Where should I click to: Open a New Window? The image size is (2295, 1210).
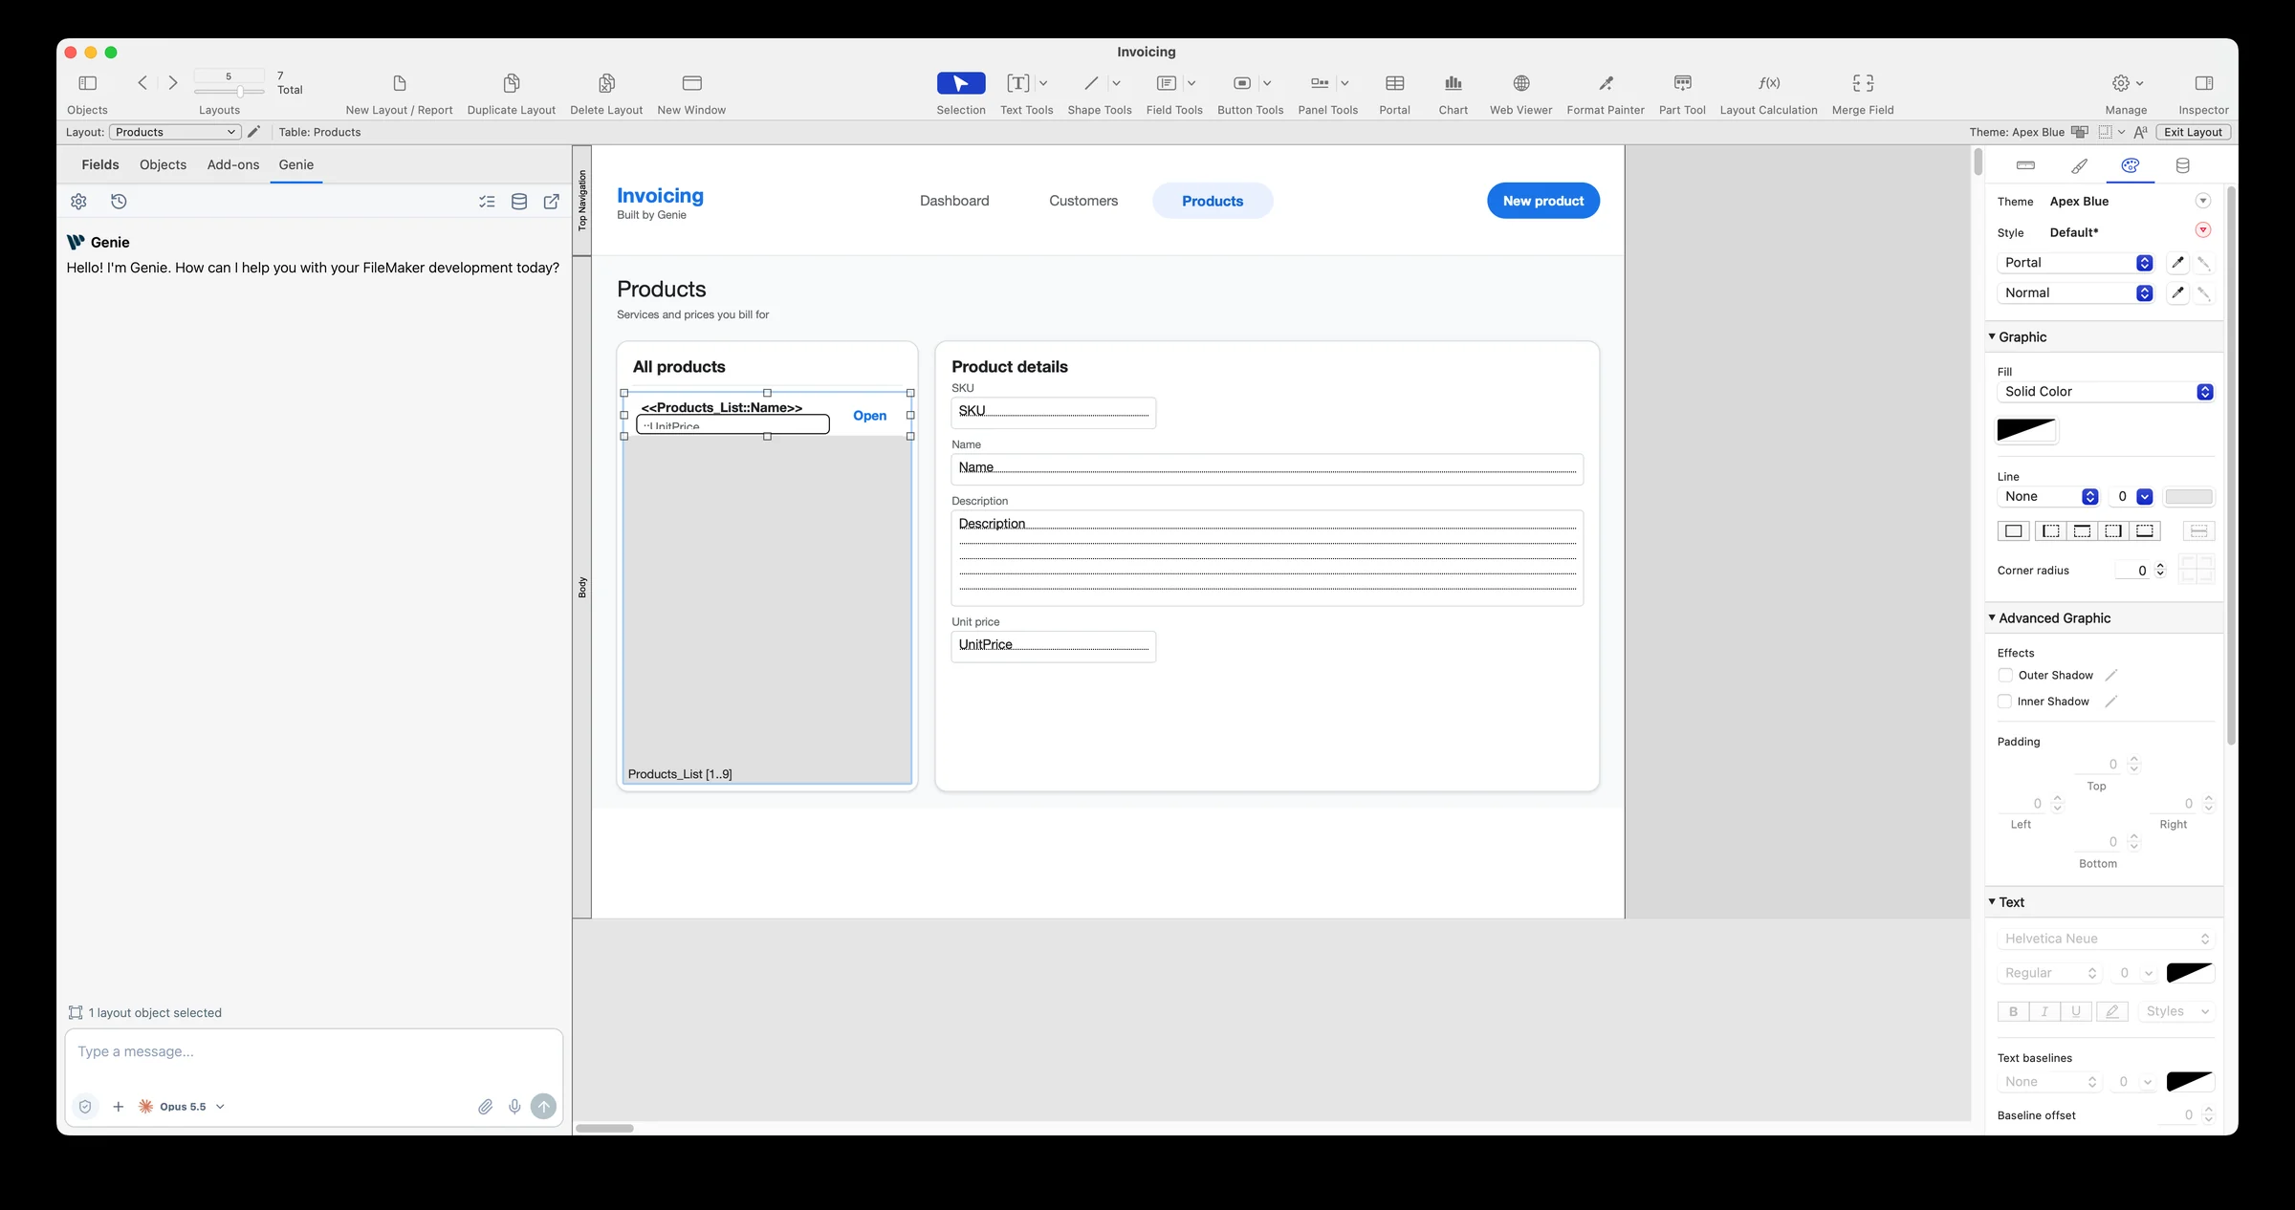tap(691, 83)
